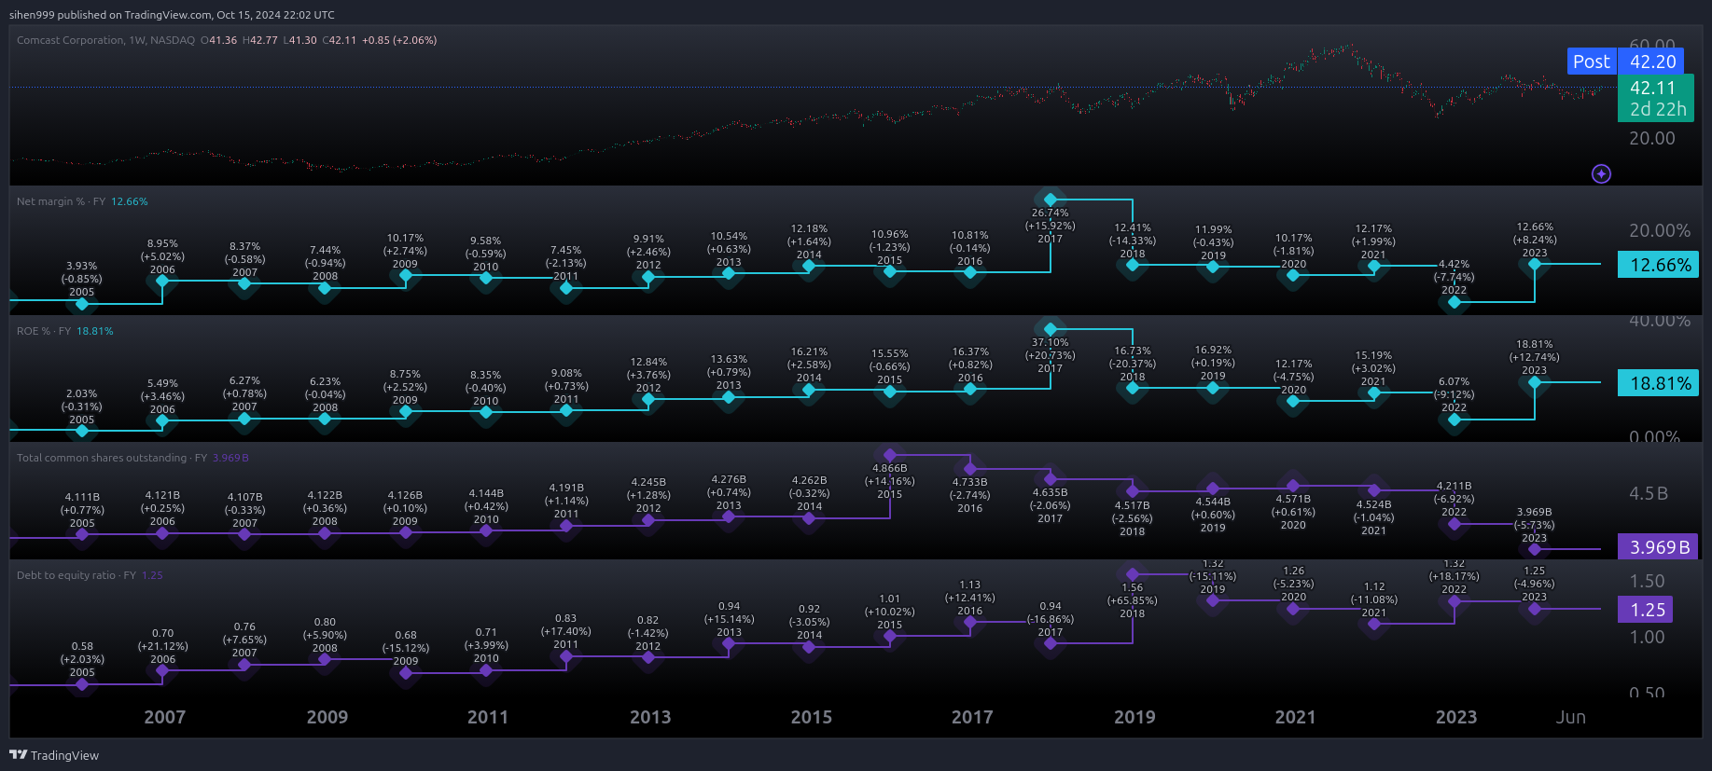Click the 2022 net margin low marker
The height and width of the screenshot is (771, 1712).
(1455, 302)
